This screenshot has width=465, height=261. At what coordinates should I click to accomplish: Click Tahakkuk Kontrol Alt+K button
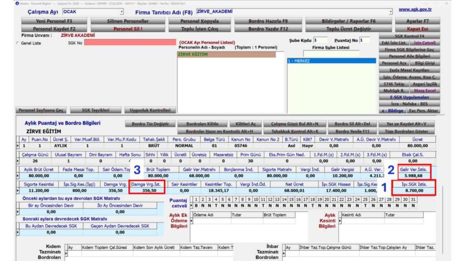(294, 131)
